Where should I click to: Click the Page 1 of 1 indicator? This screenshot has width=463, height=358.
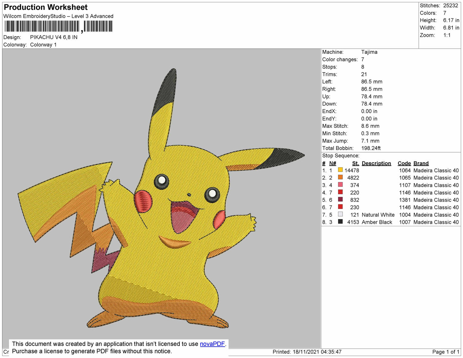[446, 352]
